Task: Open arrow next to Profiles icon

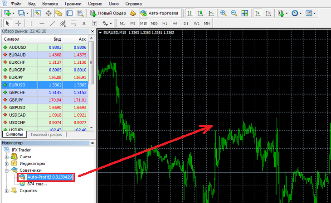Action: tap(27, 13)
